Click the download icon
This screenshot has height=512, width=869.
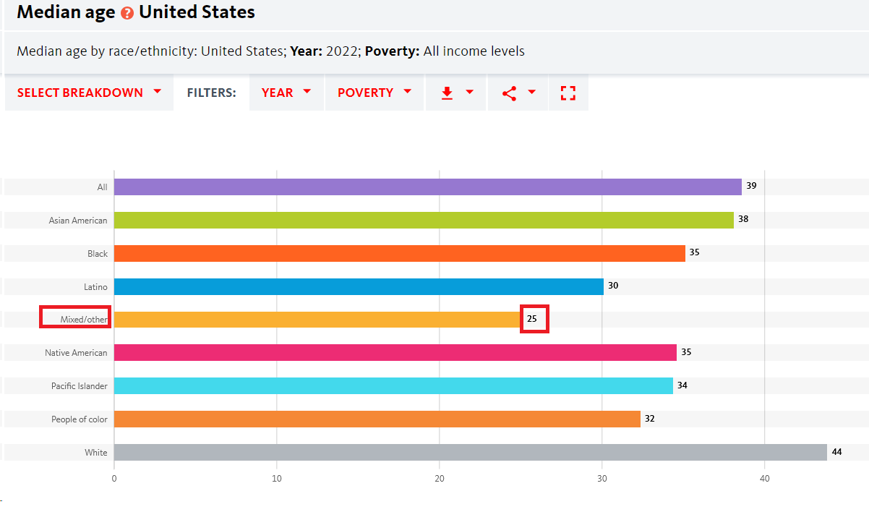click(x=447, y=93)
